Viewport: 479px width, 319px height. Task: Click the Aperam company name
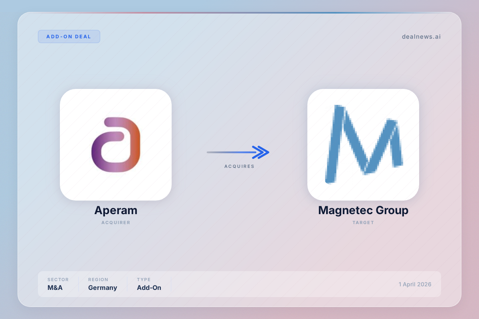pos(116,210)
